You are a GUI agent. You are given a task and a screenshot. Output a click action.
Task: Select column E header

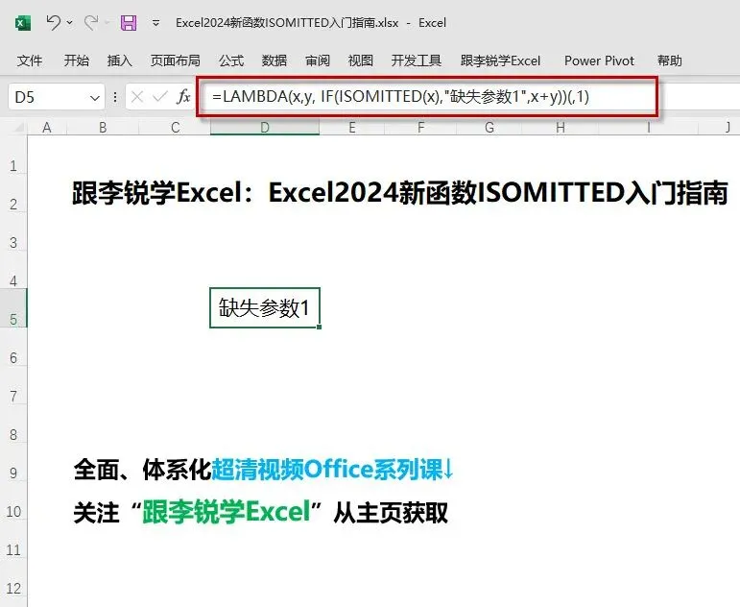(x=352, y=128)
